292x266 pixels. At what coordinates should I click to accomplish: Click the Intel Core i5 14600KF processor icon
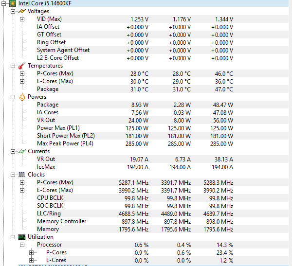tap(12, 3)
